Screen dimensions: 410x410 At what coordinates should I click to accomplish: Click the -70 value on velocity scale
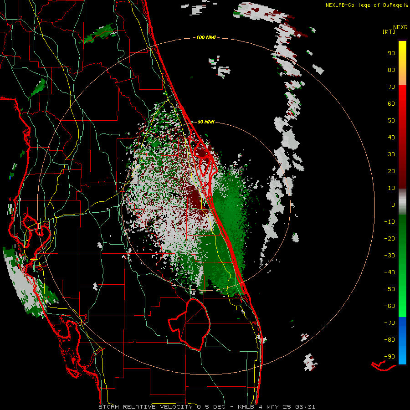tap(389, 323)
